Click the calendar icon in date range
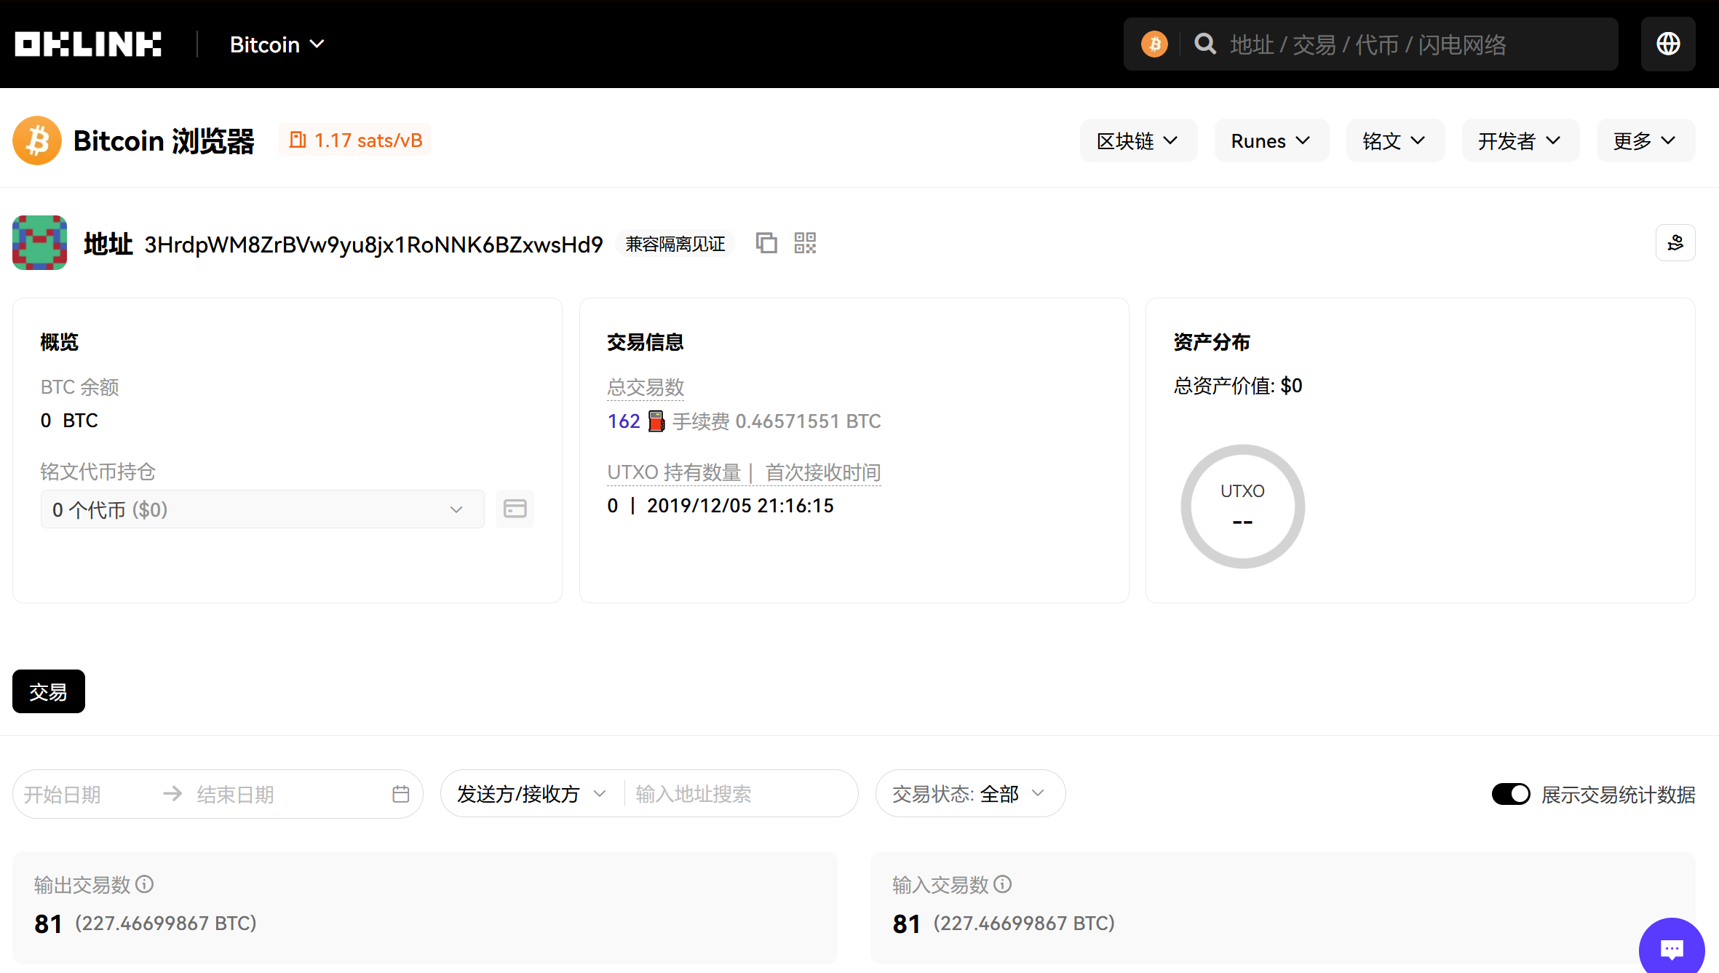Viewport: 1719px width, 973px height. pyautogui.click(x=400, y=794)
